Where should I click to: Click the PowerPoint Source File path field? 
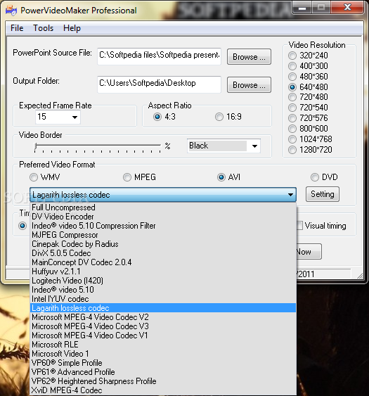(160, 56)
